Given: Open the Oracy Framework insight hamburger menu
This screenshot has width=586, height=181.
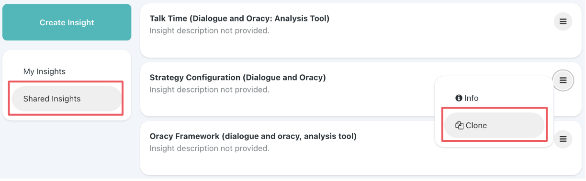Looking at the screenshot, I should (x=563, y=139).
